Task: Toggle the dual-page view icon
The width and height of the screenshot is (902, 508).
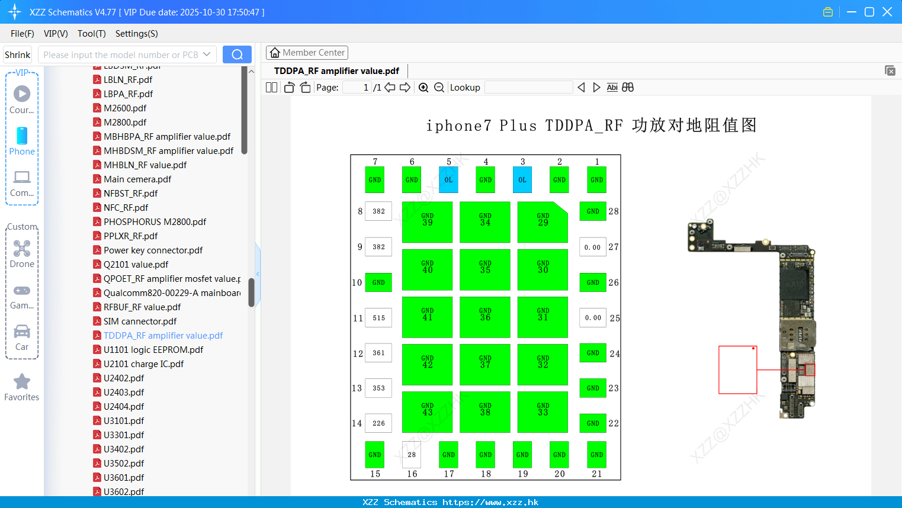Action: click(x=271, y=88)
